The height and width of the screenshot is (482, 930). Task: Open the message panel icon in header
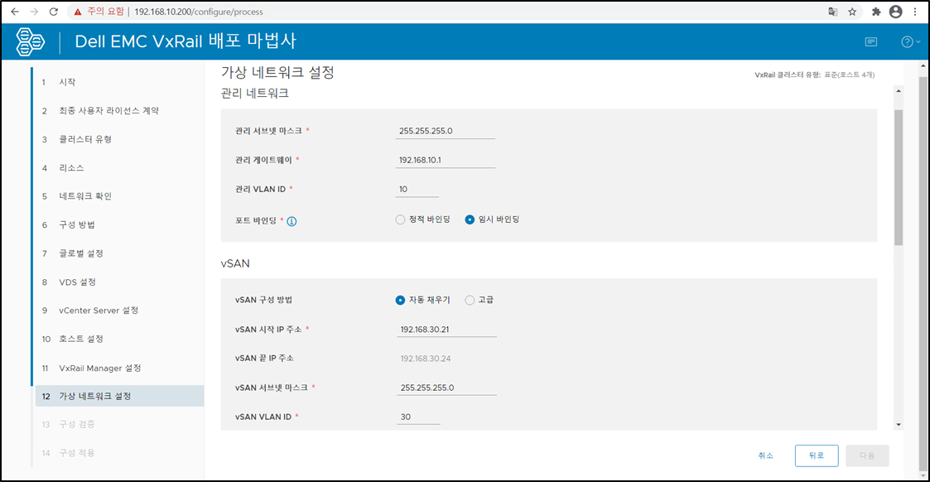[x=870, y=41]
